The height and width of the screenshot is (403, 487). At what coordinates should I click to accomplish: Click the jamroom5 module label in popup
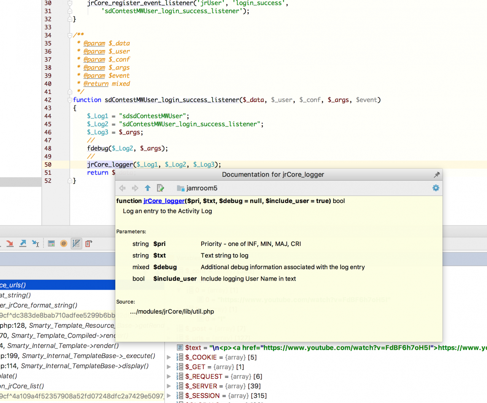[x=202, y=188]
